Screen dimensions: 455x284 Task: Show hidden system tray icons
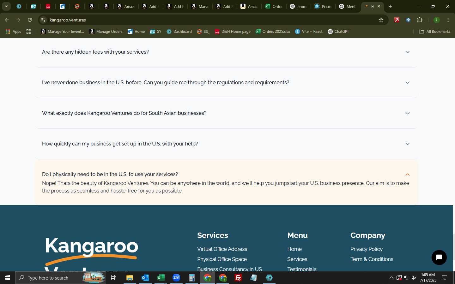(x=391, y=278)
